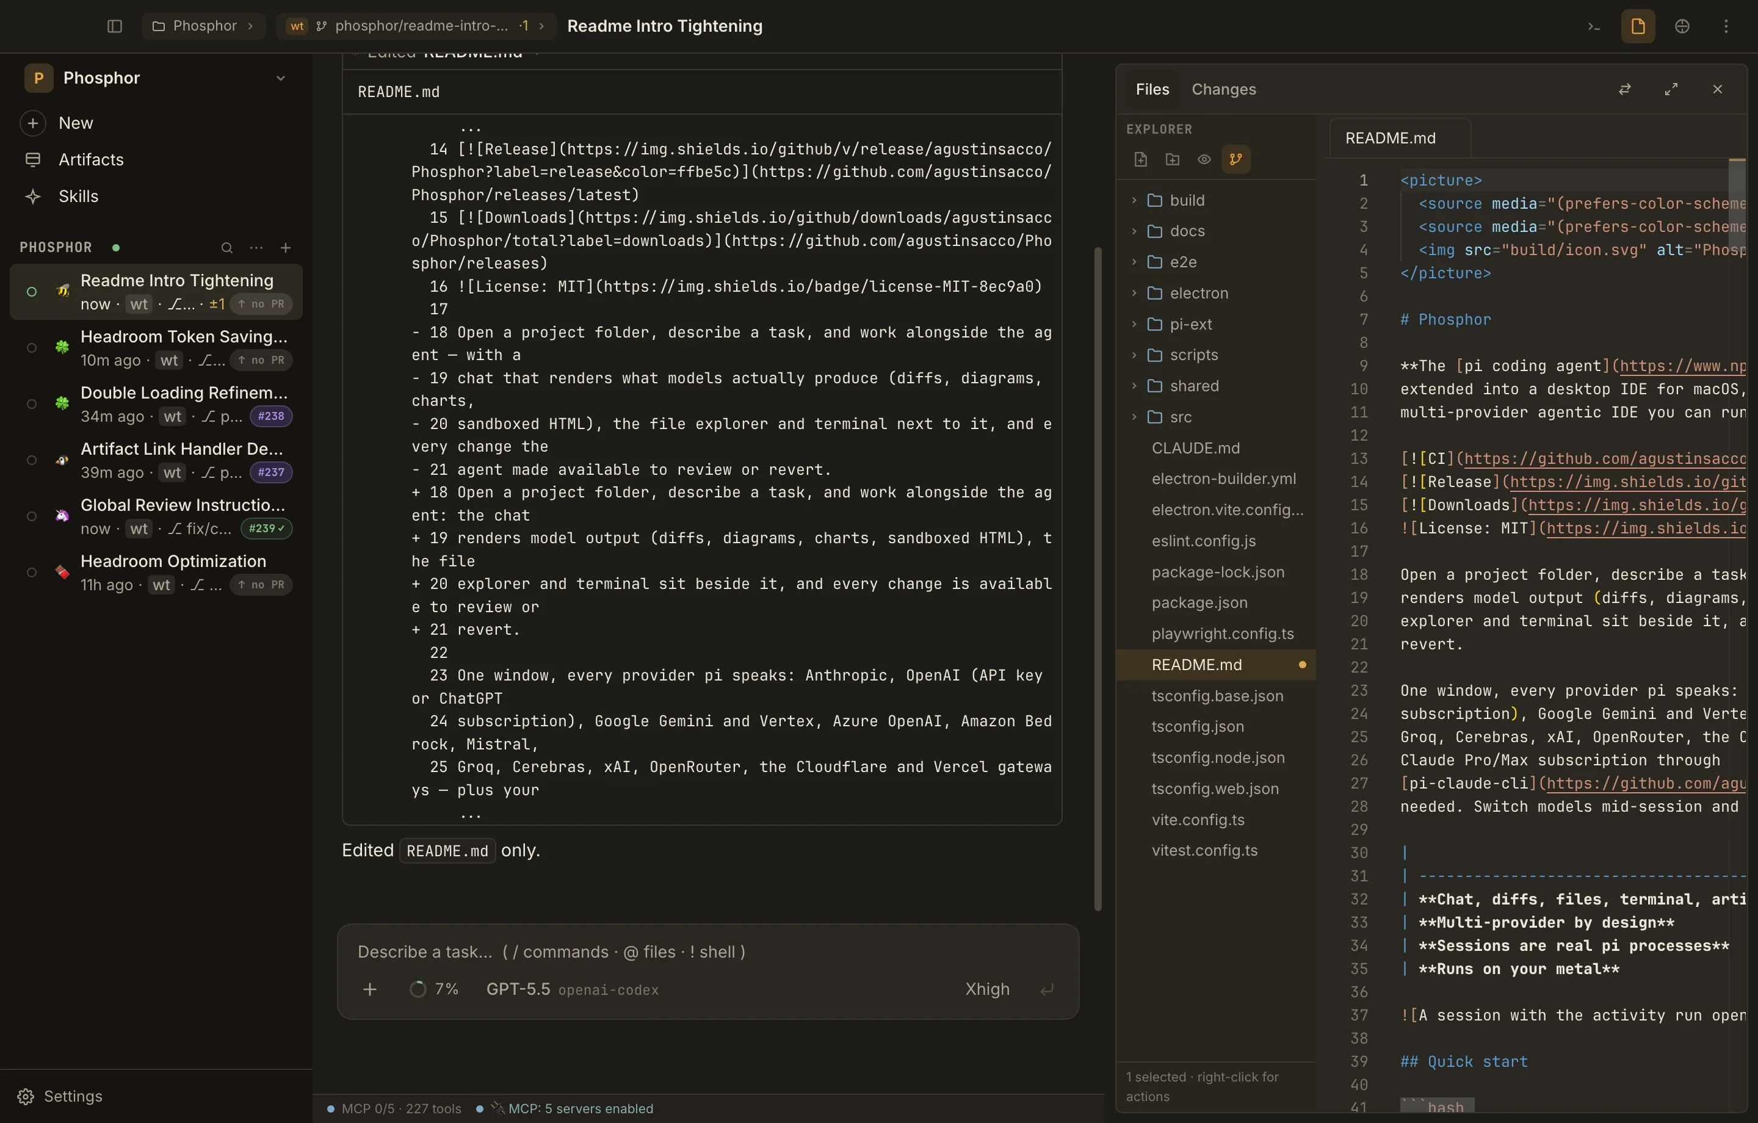Toggle the files panel document icon
This screenshot has width=1758, height=1123.
1638,26
